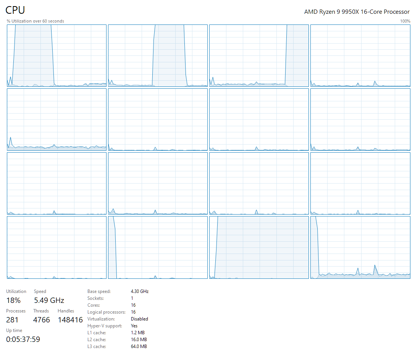Select the first core graph in bottom row
415x353 pixels.
point(57,247)
